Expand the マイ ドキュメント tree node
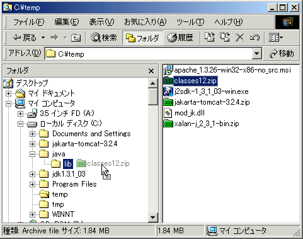This screenshot has width=303, height=239. coord(8,93)
